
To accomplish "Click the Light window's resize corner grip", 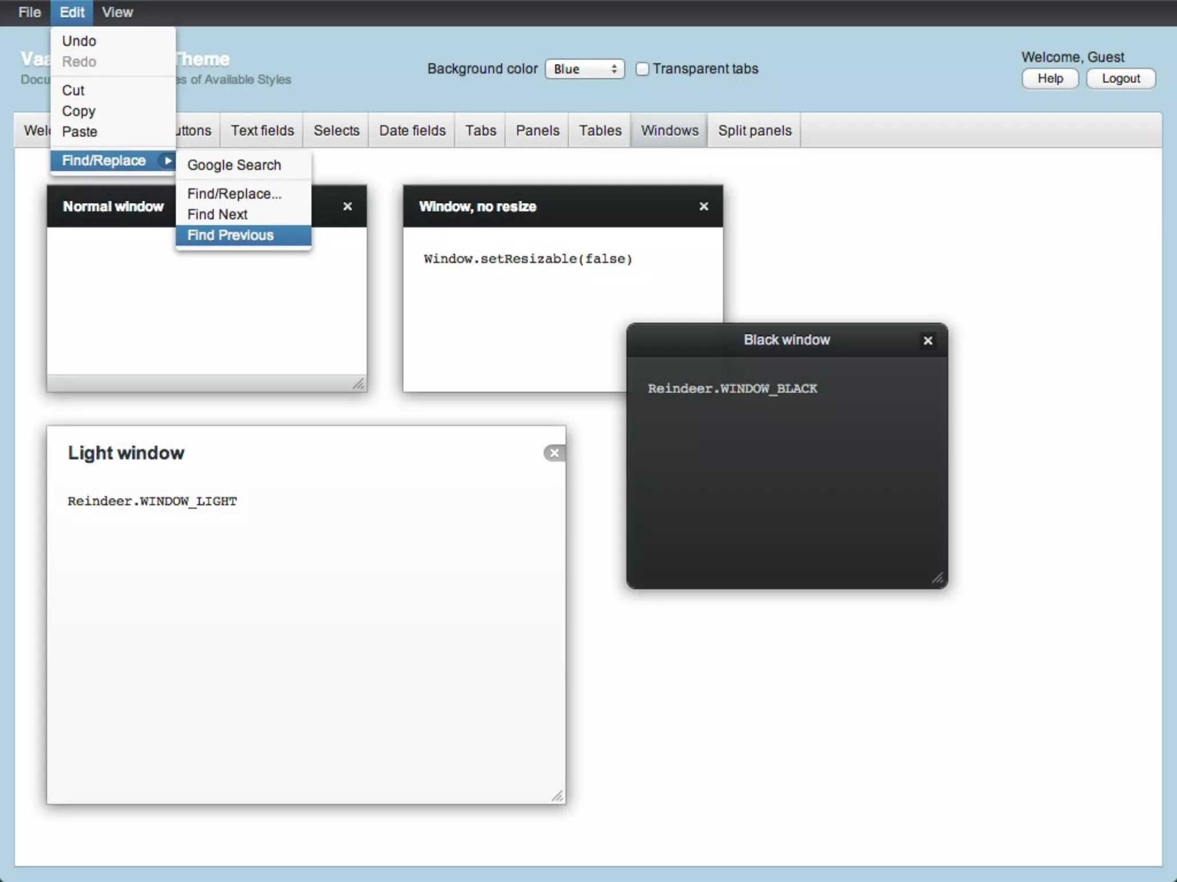I will click(x=557, y=795).
